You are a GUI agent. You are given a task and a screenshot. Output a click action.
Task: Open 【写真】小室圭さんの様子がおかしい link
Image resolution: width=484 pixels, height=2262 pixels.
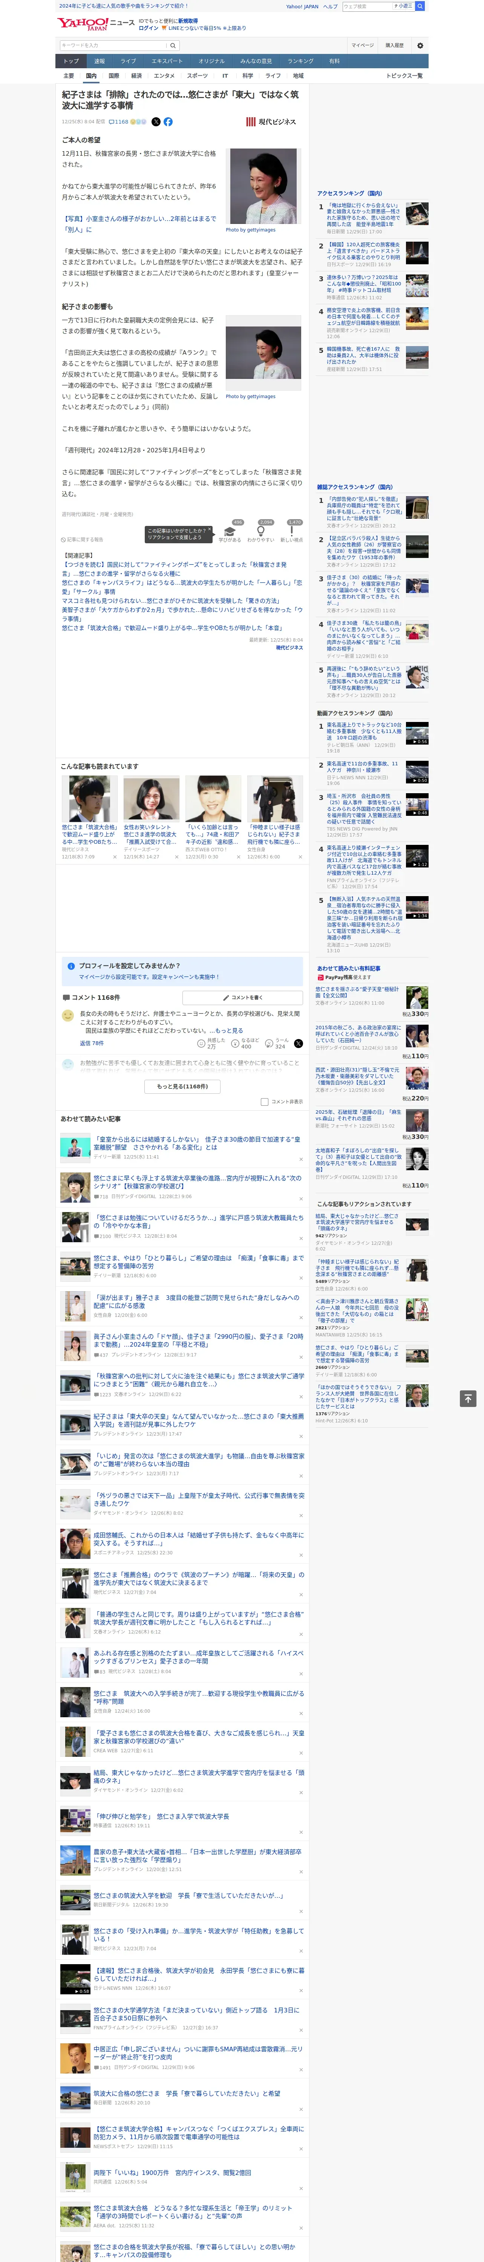(138, 224)
